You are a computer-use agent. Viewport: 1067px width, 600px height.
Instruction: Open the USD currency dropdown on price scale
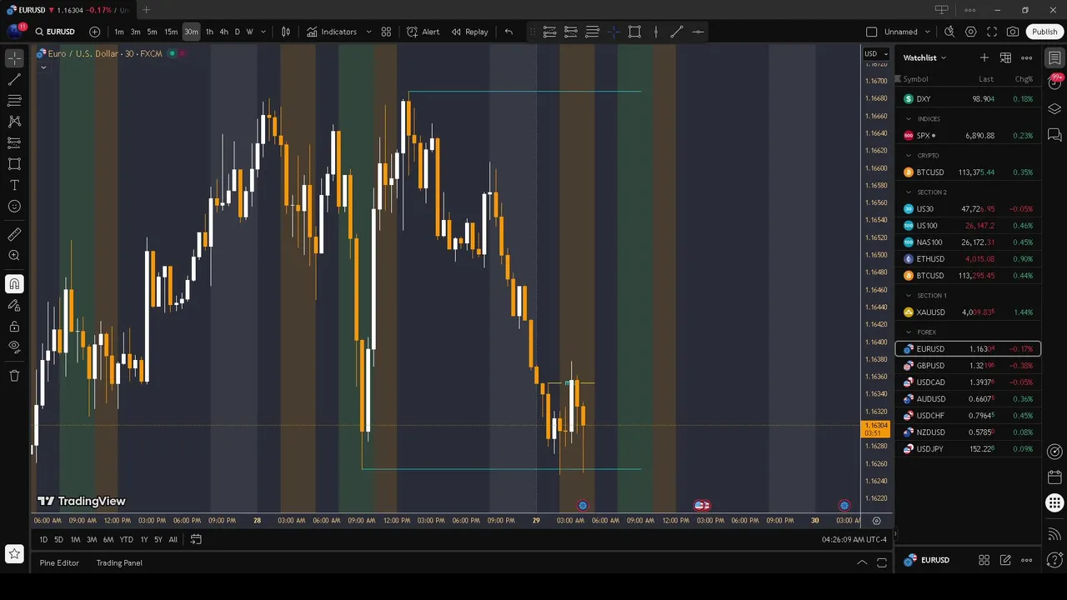click(x=875, y=54)
